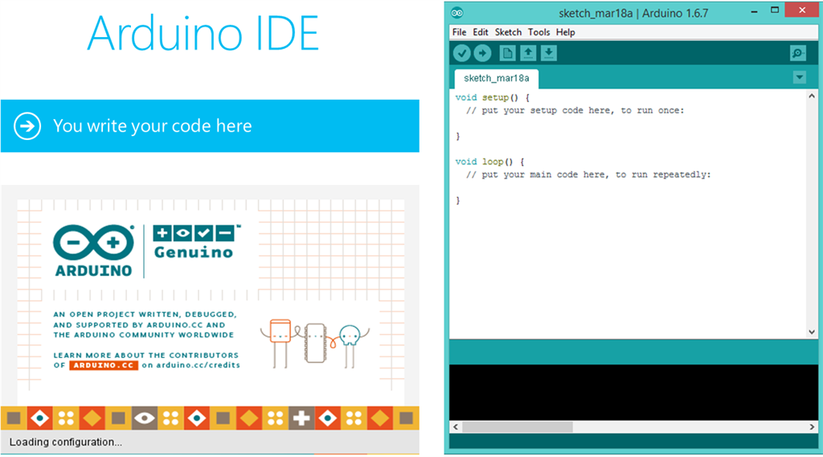Select the sketch_mar18a tab
Screen dimensions: 823x457
pos(496,78)
